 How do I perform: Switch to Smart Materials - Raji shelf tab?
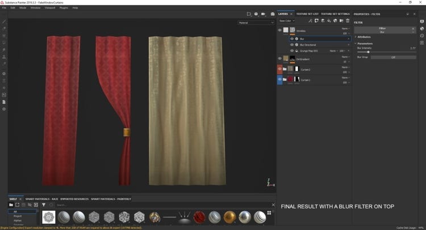41,199
